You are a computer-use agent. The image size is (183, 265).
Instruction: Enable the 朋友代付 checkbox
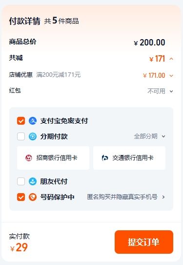tap(21, 181)
